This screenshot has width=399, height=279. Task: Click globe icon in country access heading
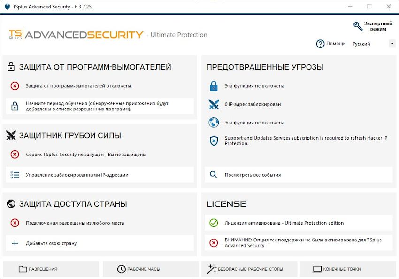[x=11, y=204]
